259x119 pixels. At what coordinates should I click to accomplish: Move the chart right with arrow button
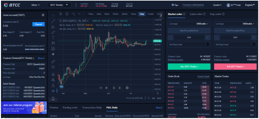click(x=120, y=88)
